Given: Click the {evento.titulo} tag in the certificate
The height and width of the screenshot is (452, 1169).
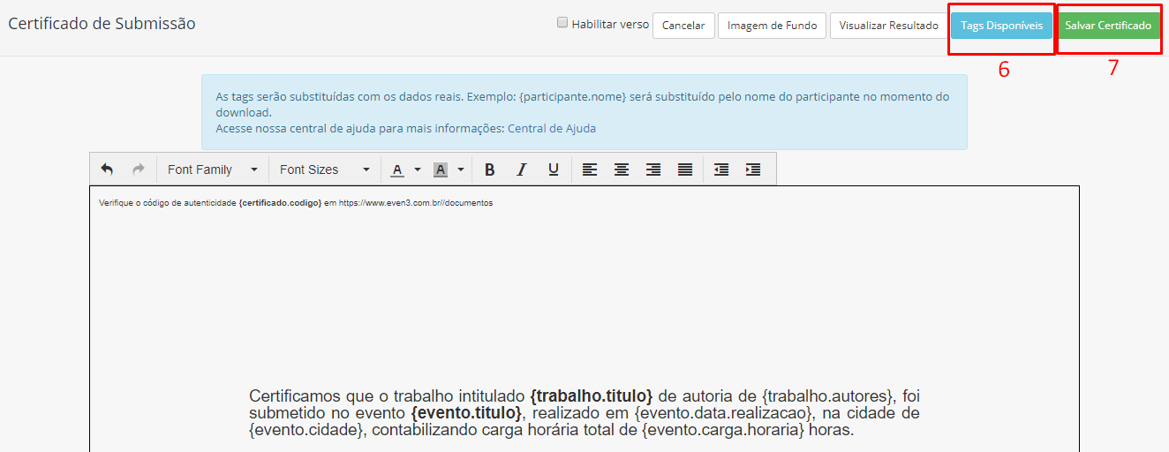Looking at the screenshot, I should point(466,413).
